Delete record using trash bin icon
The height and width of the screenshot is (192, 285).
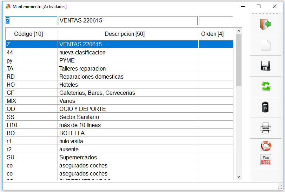click(x=266, y=107)
